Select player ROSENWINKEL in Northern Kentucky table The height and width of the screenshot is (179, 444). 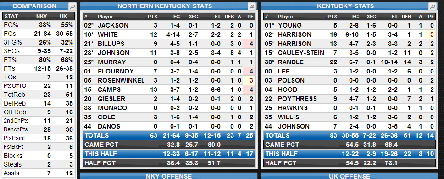point(121,80)
